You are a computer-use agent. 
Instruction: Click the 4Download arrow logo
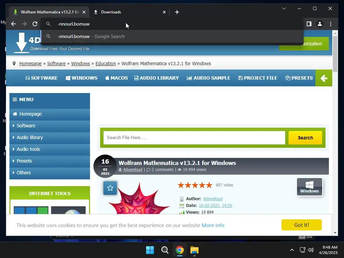coord(21,43)
